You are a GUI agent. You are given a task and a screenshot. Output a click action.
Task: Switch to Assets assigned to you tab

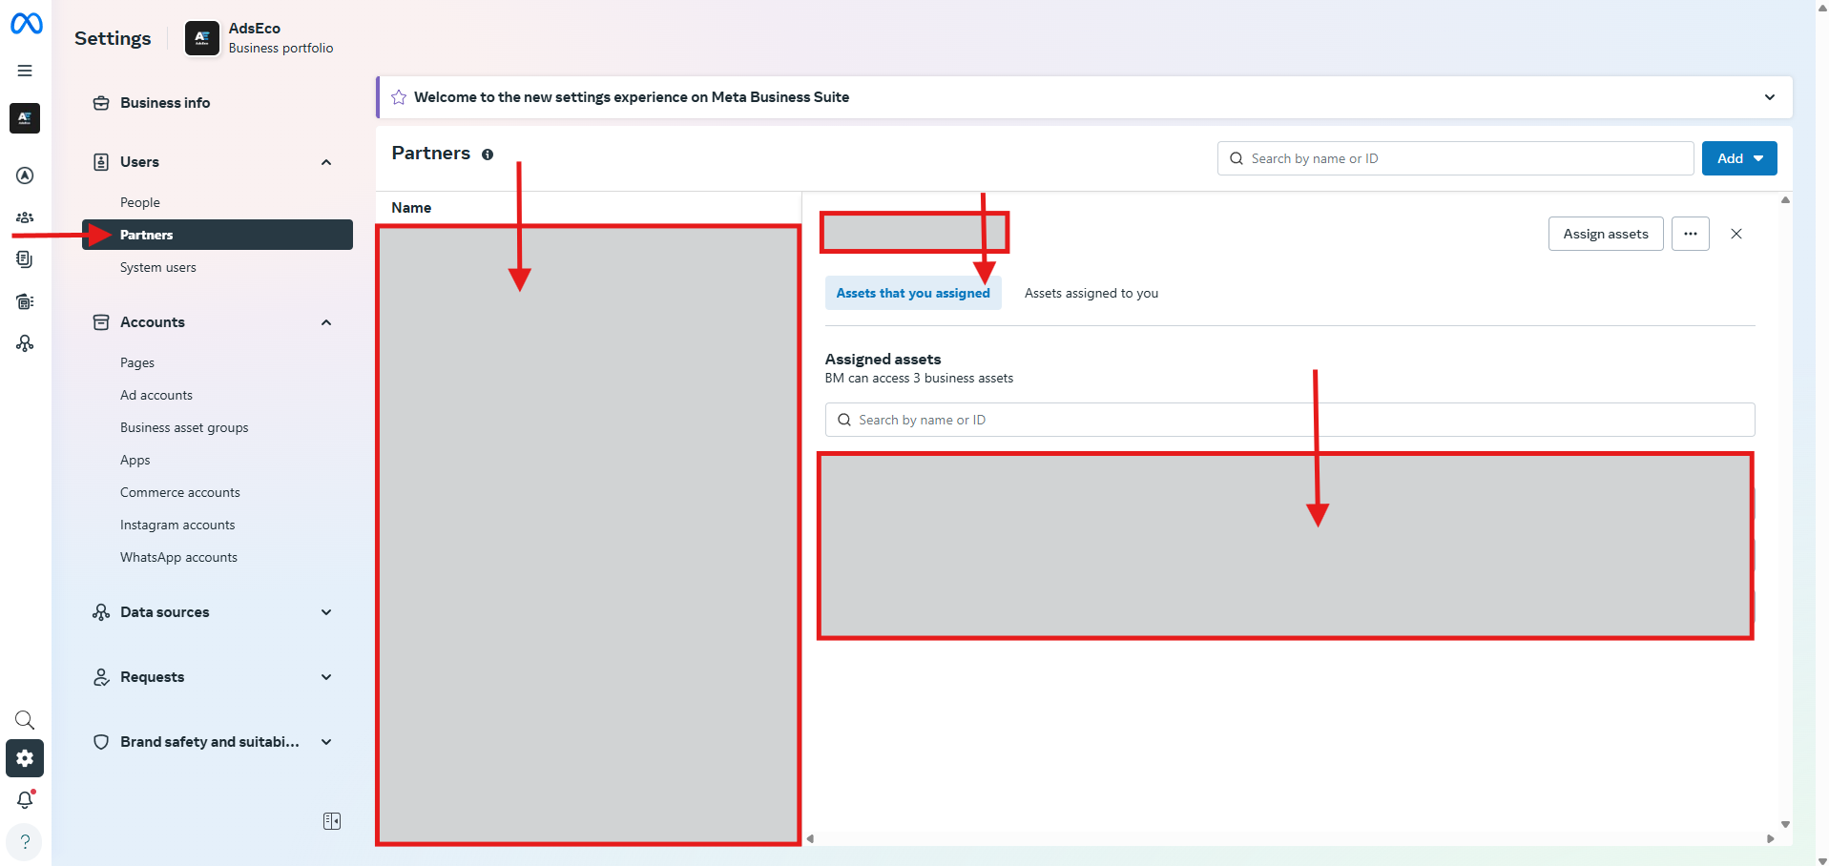[x=1091, y=293]
